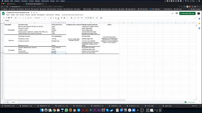Open the text wrapping dropdown
Screen dimensions: 202x113
(79, 18)
